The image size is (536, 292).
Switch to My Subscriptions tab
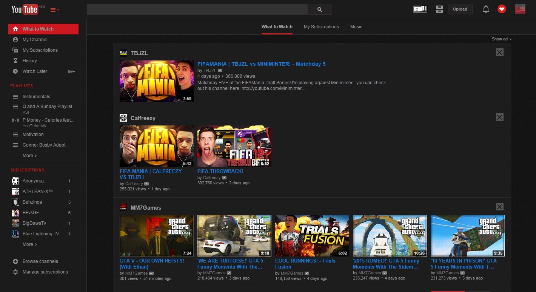[321, 27]
